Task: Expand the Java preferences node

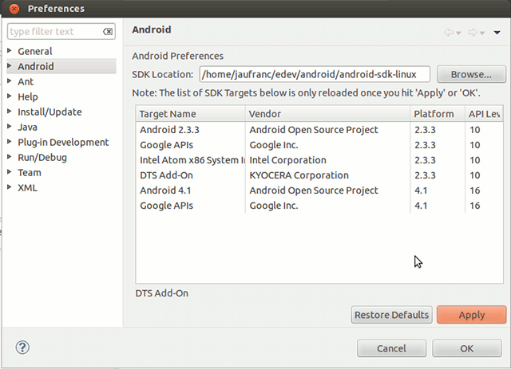Action: point(10,126)
